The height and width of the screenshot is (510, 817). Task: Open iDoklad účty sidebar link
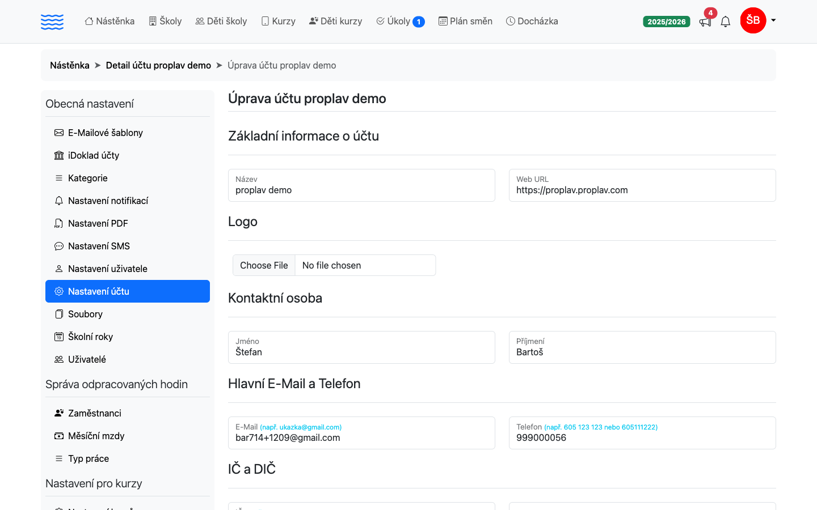click(128, 155)
